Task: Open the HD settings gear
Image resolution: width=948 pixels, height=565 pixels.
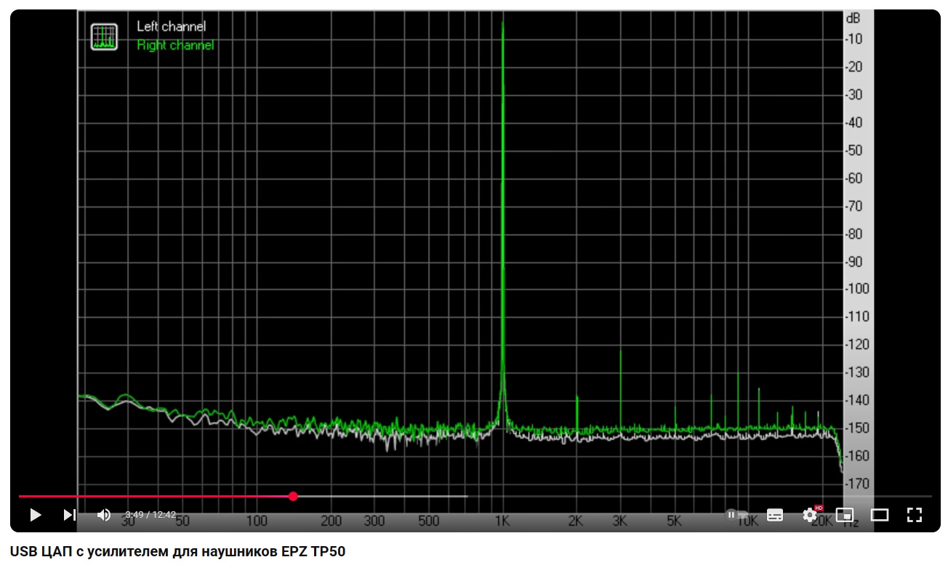Action: pos(811,514)
